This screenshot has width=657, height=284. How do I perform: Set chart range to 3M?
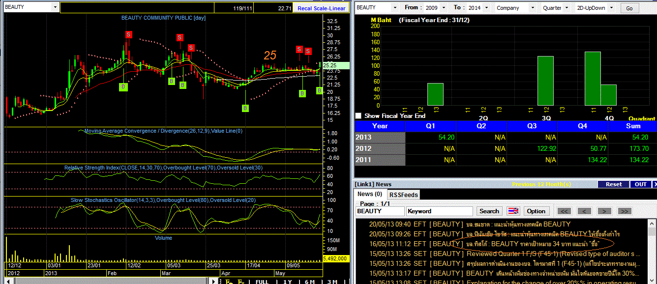tap(332, 282)
